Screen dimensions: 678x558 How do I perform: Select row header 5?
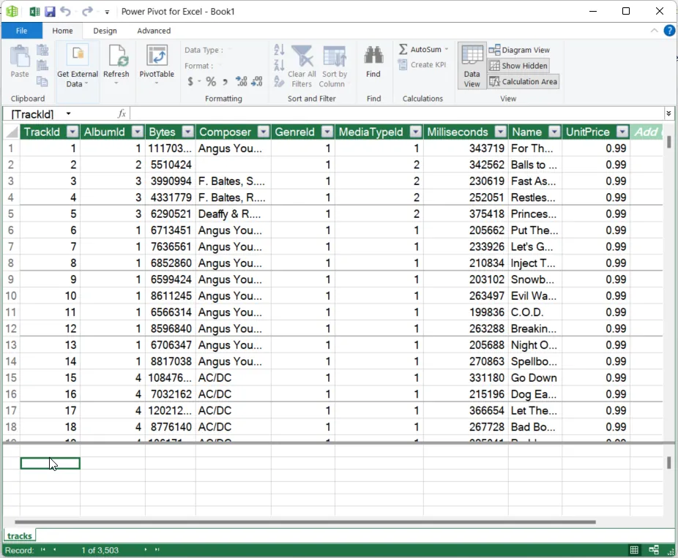tap(11, 214)
